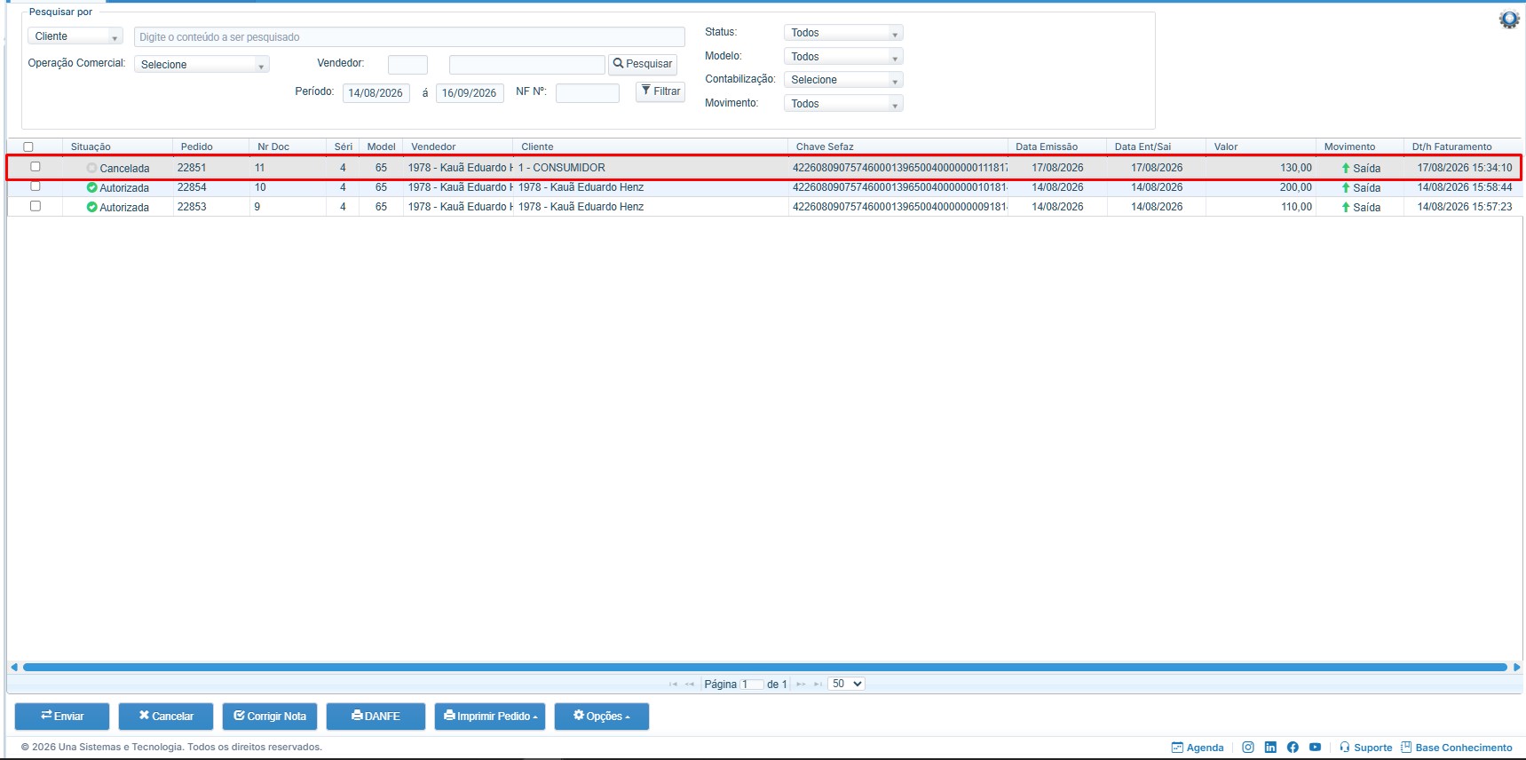Image resolution: width=1526 pixels, height=760 pixels.
Task: Click the Filtrar button
Action: pos(660,91)
